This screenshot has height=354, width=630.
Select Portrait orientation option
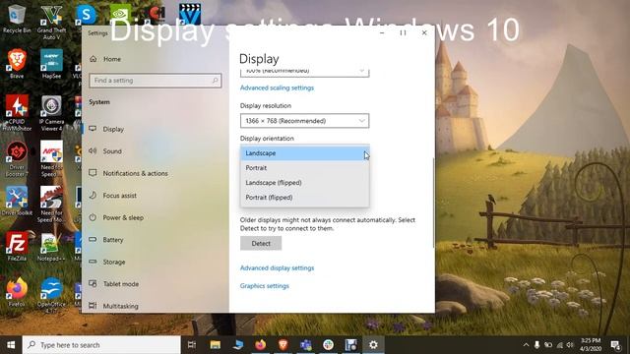(x=304, y=168)
